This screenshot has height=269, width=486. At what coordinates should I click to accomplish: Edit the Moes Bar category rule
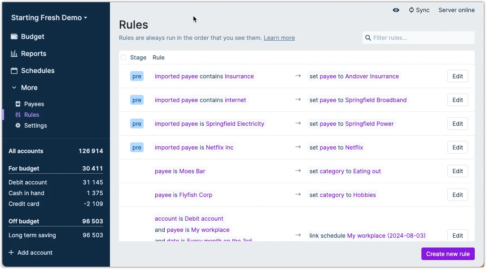(x=457, y=171)
